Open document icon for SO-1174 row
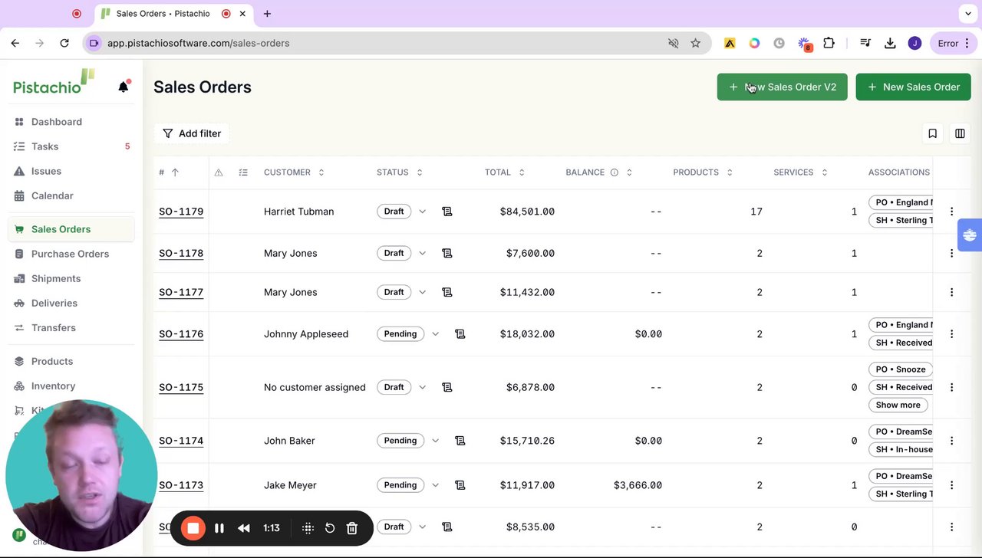Viewport: 982px width, 558px height. coord(460,441)
